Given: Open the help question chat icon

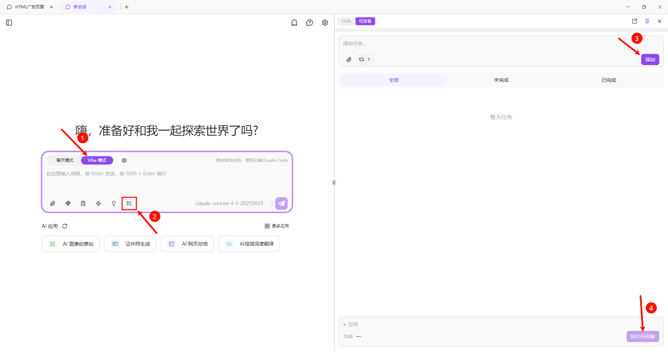Looking at the screenshot, I should tap(310, 23).
